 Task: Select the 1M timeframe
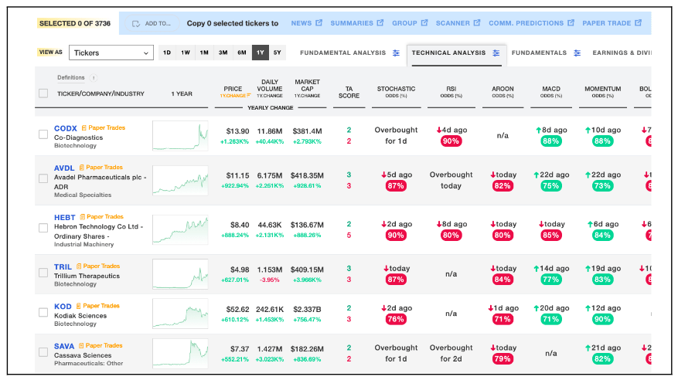pyautogui.click(x=204, y=53)
